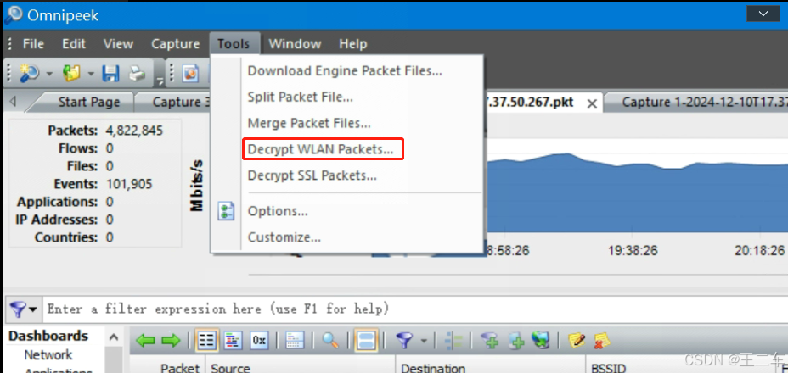Choose Customize from Tools menu
This screenshot has height=373, width=788.
(284, 237)
